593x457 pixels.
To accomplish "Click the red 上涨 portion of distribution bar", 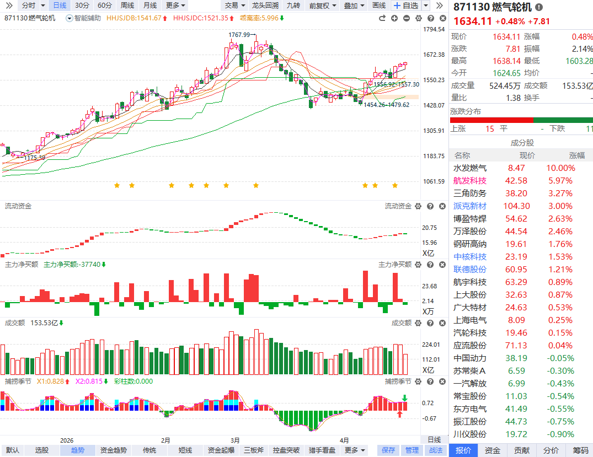I will [x=491, y=120].
